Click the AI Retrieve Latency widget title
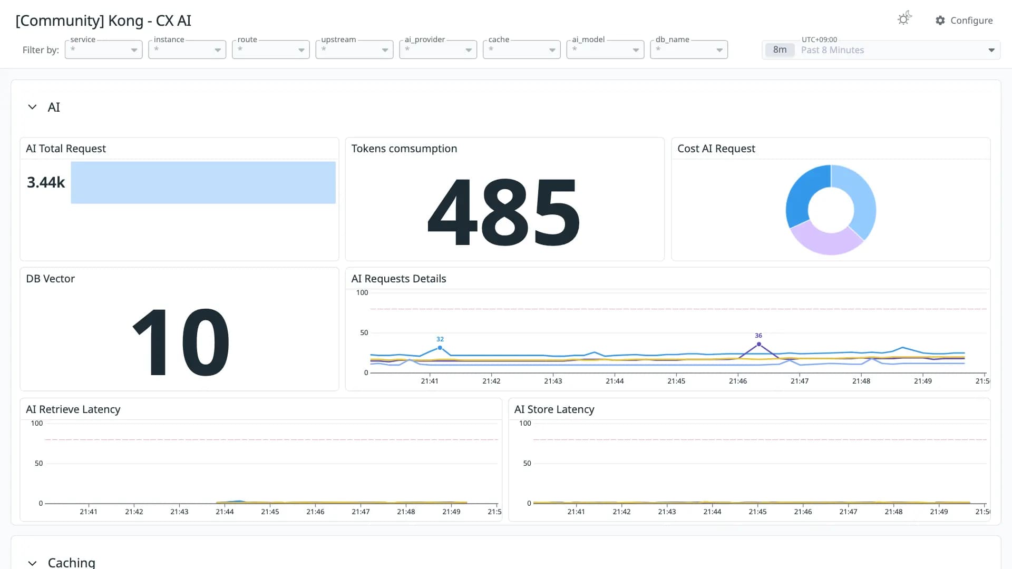This screenshot has width=1012, height=569. (x=73, y=409)
